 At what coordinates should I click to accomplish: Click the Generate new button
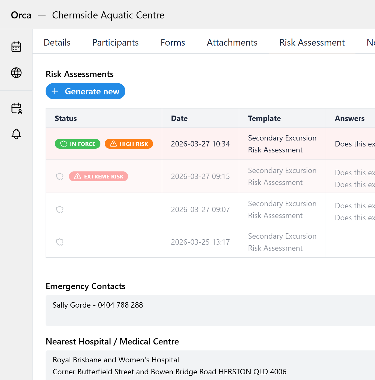[x=85, y=91]
